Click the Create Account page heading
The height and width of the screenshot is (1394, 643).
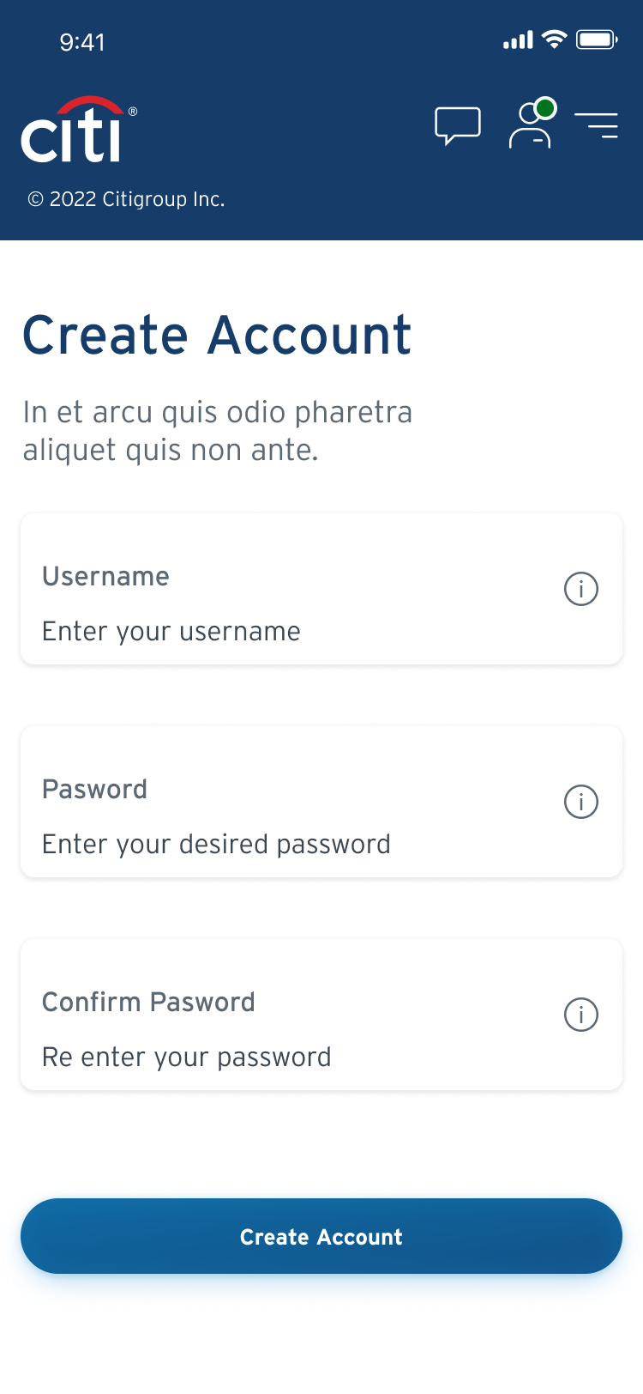[217, 335]
